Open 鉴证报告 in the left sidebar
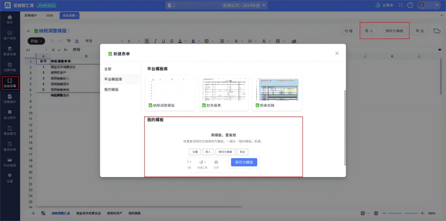Image resolution: width=446 pixels, height=221 pixels. [x=9, y=114]
